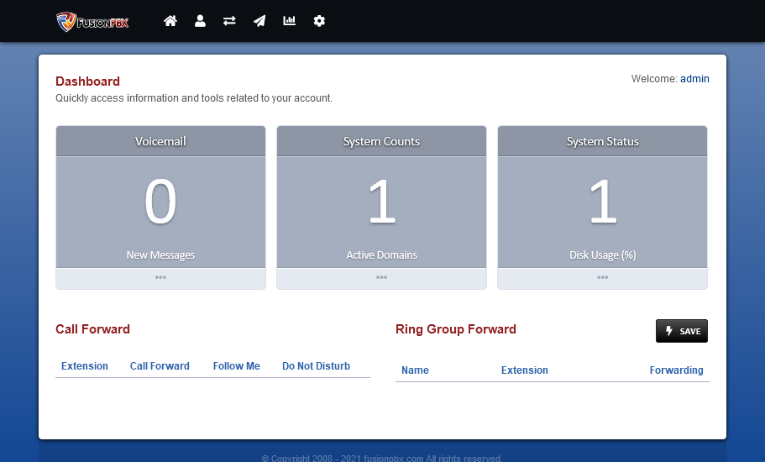Expand the Voicemail widget details
Viewport: 765px width, 462px height.
pyautogui.click(x=160, y=278)
